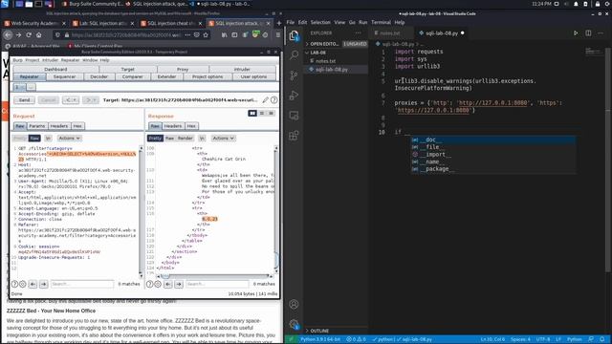Open Burp Intruder tab
Image resolution: width=612 pixels, height=344 pixels.
coord(242,69)
